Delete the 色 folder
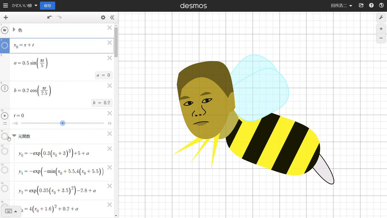387x218 pixels. [110, 28]
